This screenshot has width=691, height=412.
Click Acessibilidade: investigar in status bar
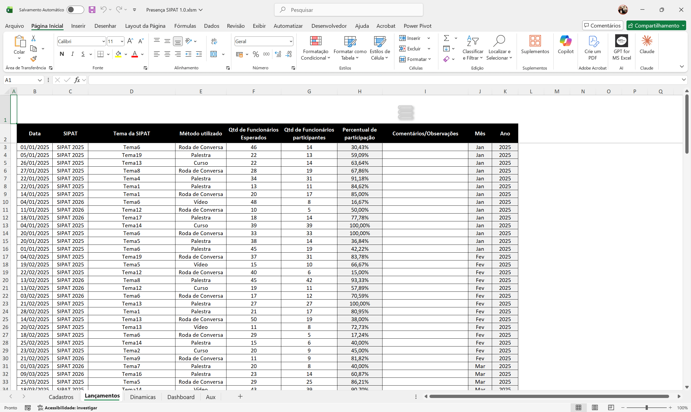(x=67, y=408)
